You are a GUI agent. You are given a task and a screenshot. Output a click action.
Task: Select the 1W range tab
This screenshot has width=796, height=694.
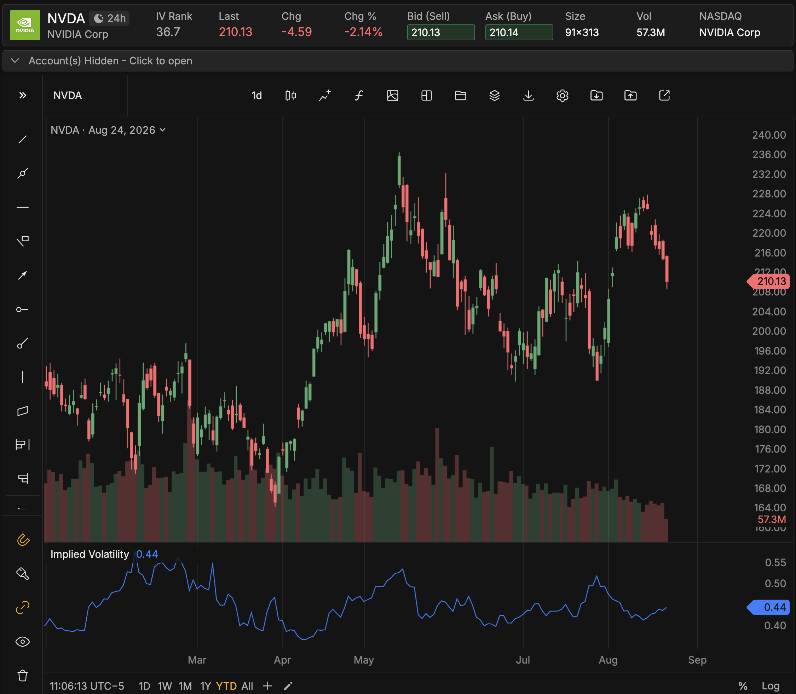pyautogui.click(x=165, y=686)
